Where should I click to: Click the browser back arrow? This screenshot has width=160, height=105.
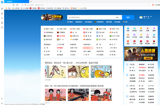pyautogui.click(x=6, y=5)
